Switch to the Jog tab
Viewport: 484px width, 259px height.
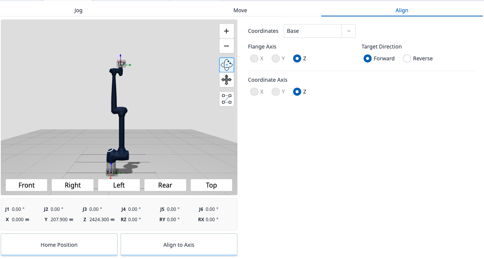pyautogui.click(x=78, y=10)
